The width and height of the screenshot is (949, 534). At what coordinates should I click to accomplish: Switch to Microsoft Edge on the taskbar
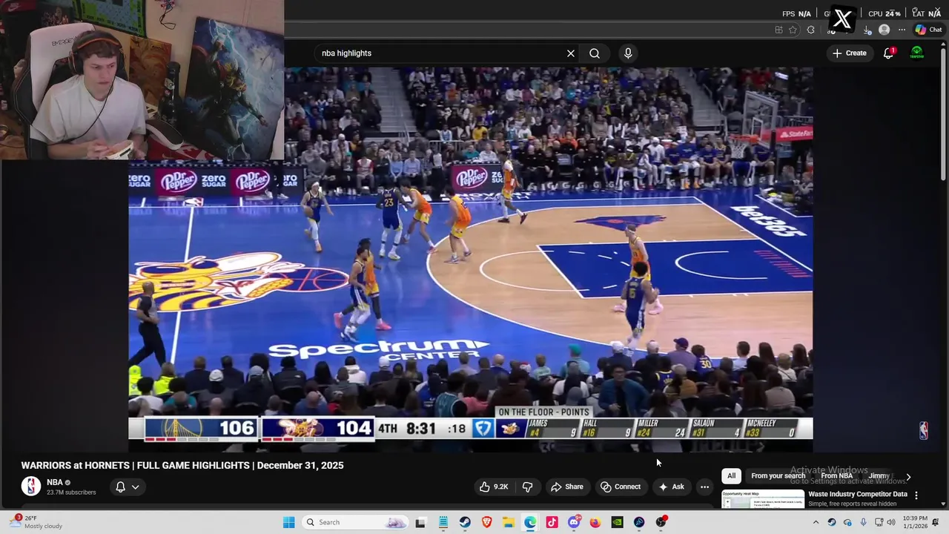pyautogui.click(x=530, y=522)
